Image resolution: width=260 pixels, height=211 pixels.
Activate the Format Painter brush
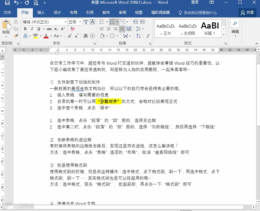pyautogui.click(x=16, y=36)
